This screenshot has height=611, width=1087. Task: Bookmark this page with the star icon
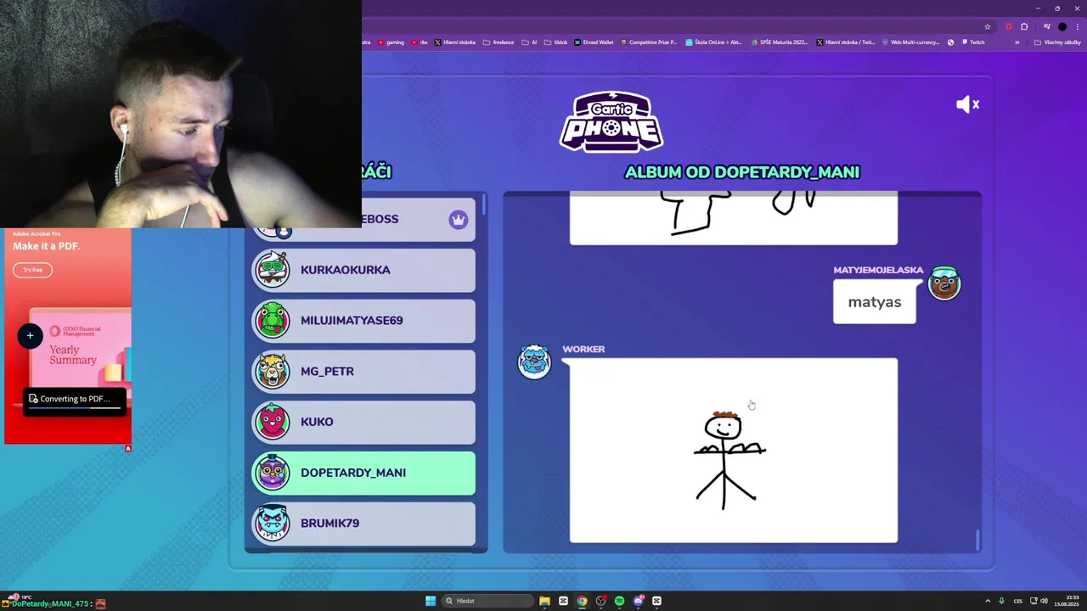(x=988, y=26)
